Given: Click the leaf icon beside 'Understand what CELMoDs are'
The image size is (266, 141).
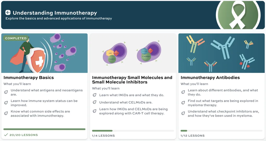Looking at the screenshot, I should click(95, 103).
